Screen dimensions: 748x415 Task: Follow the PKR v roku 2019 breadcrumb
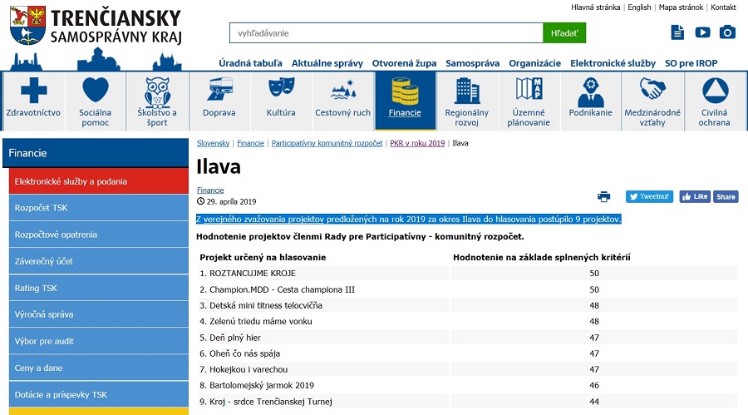(417, 143)
